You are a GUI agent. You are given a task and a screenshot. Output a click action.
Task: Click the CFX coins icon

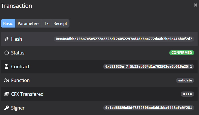point(7,94)
